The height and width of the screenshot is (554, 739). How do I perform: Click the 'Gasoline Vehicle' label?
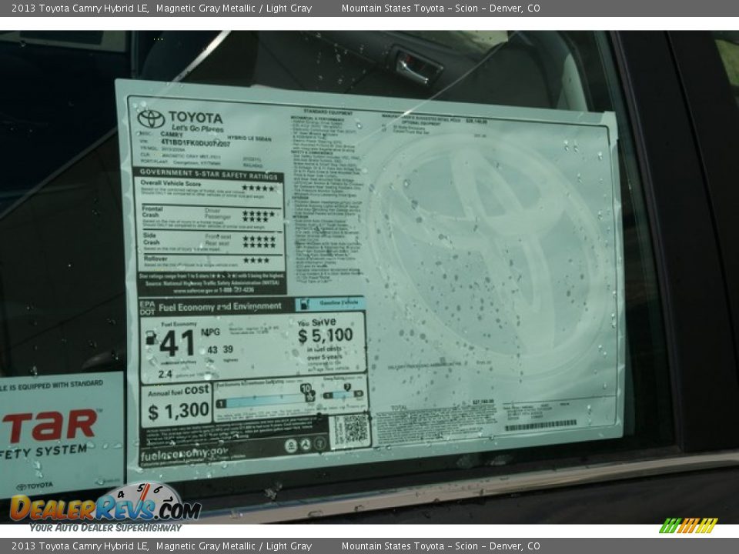[339, 303]
